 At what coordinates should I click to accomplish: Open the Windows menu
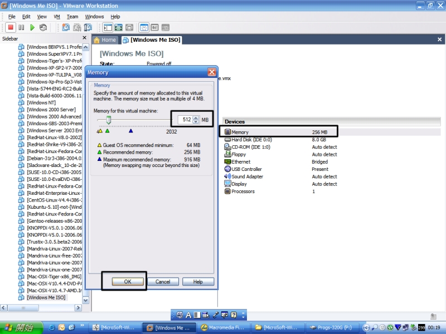[x=94, y=17]
